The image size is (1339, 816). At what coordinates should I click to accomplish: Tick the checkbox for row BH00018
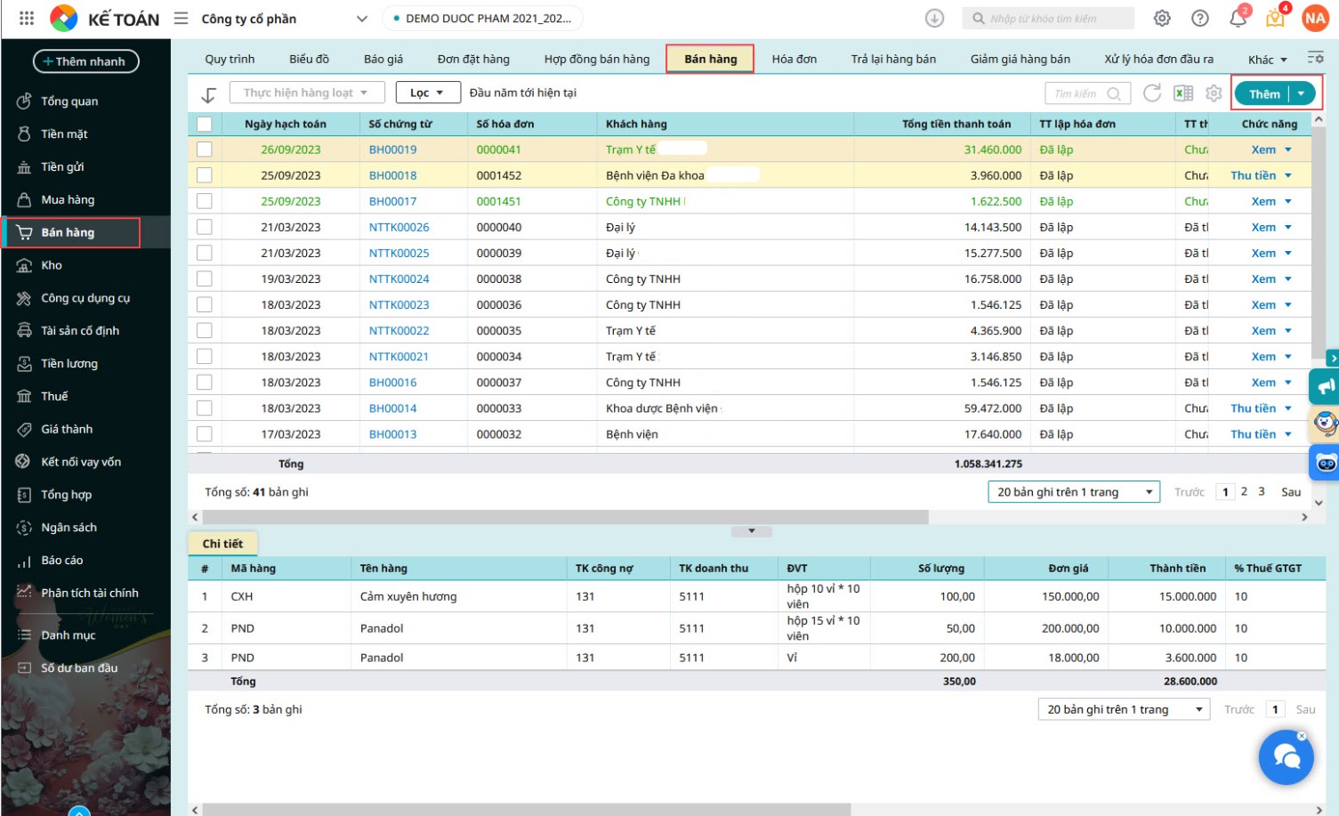pos(205,175)
